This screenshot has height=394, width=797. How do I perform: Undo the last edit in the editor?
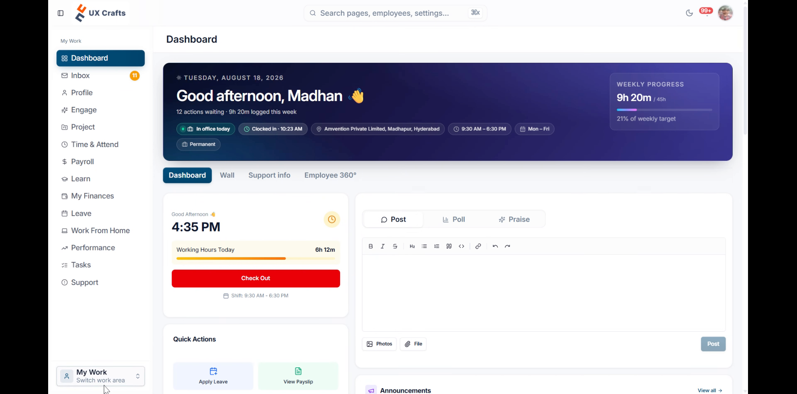click(495, 246)
